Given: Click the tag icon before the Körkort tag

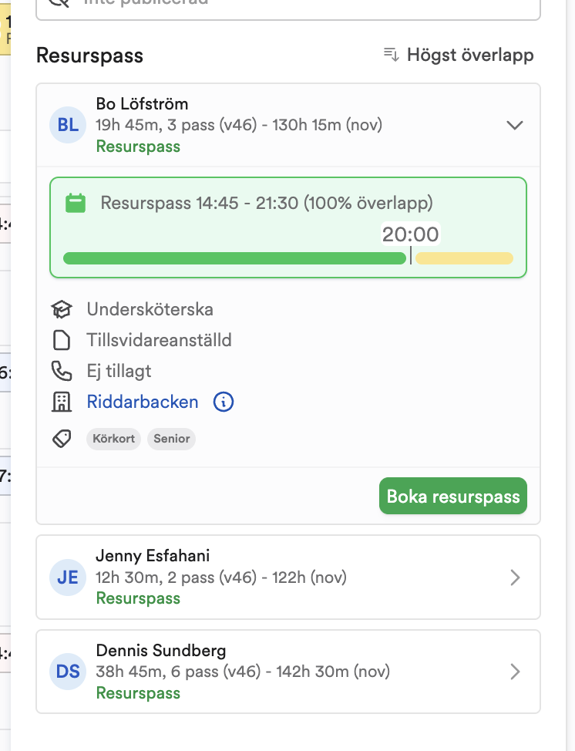Looking at the screenshot, I should 62,438.
